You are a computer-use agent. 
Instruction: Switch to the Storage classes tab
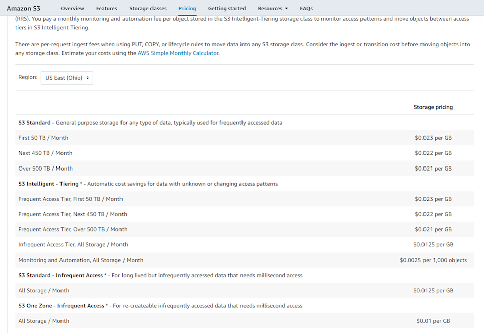point(148,9)
